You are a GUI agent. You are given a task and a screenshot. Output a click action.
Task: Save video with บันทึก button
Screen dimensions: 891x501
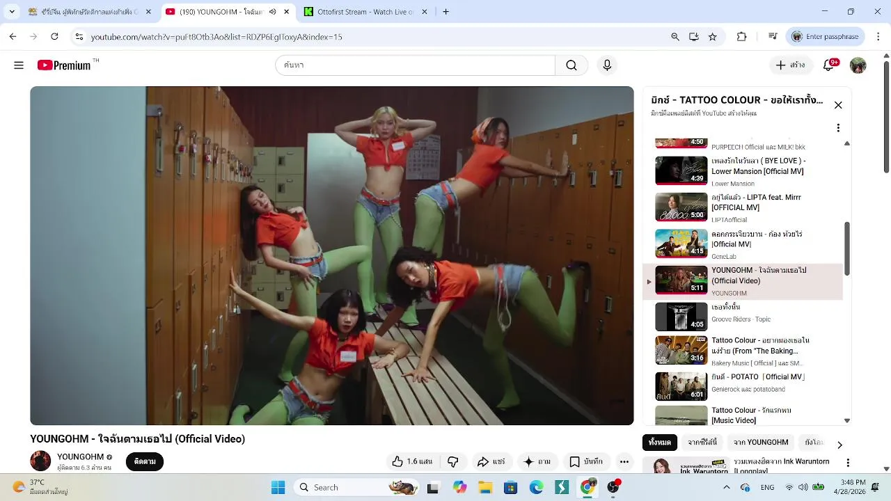[586, 461]
